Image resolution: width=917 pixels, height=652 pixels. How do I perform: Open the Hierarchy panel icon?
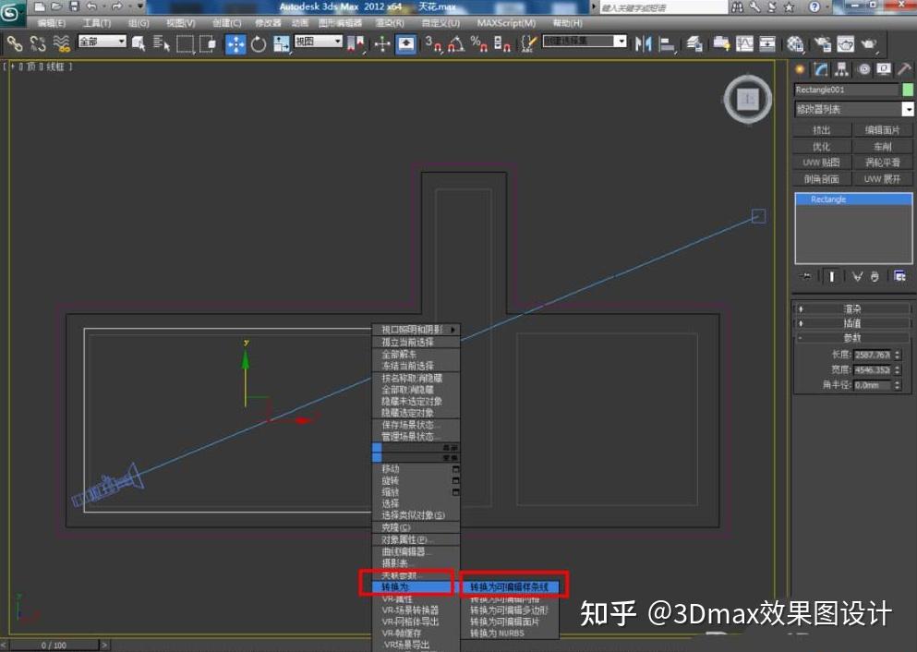coord(842,69)
